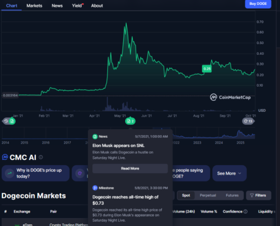The width and height of the screenshot is (280, 226).
Task: Click 2014 on the overview timeline
Action: [x=5, y=143]
